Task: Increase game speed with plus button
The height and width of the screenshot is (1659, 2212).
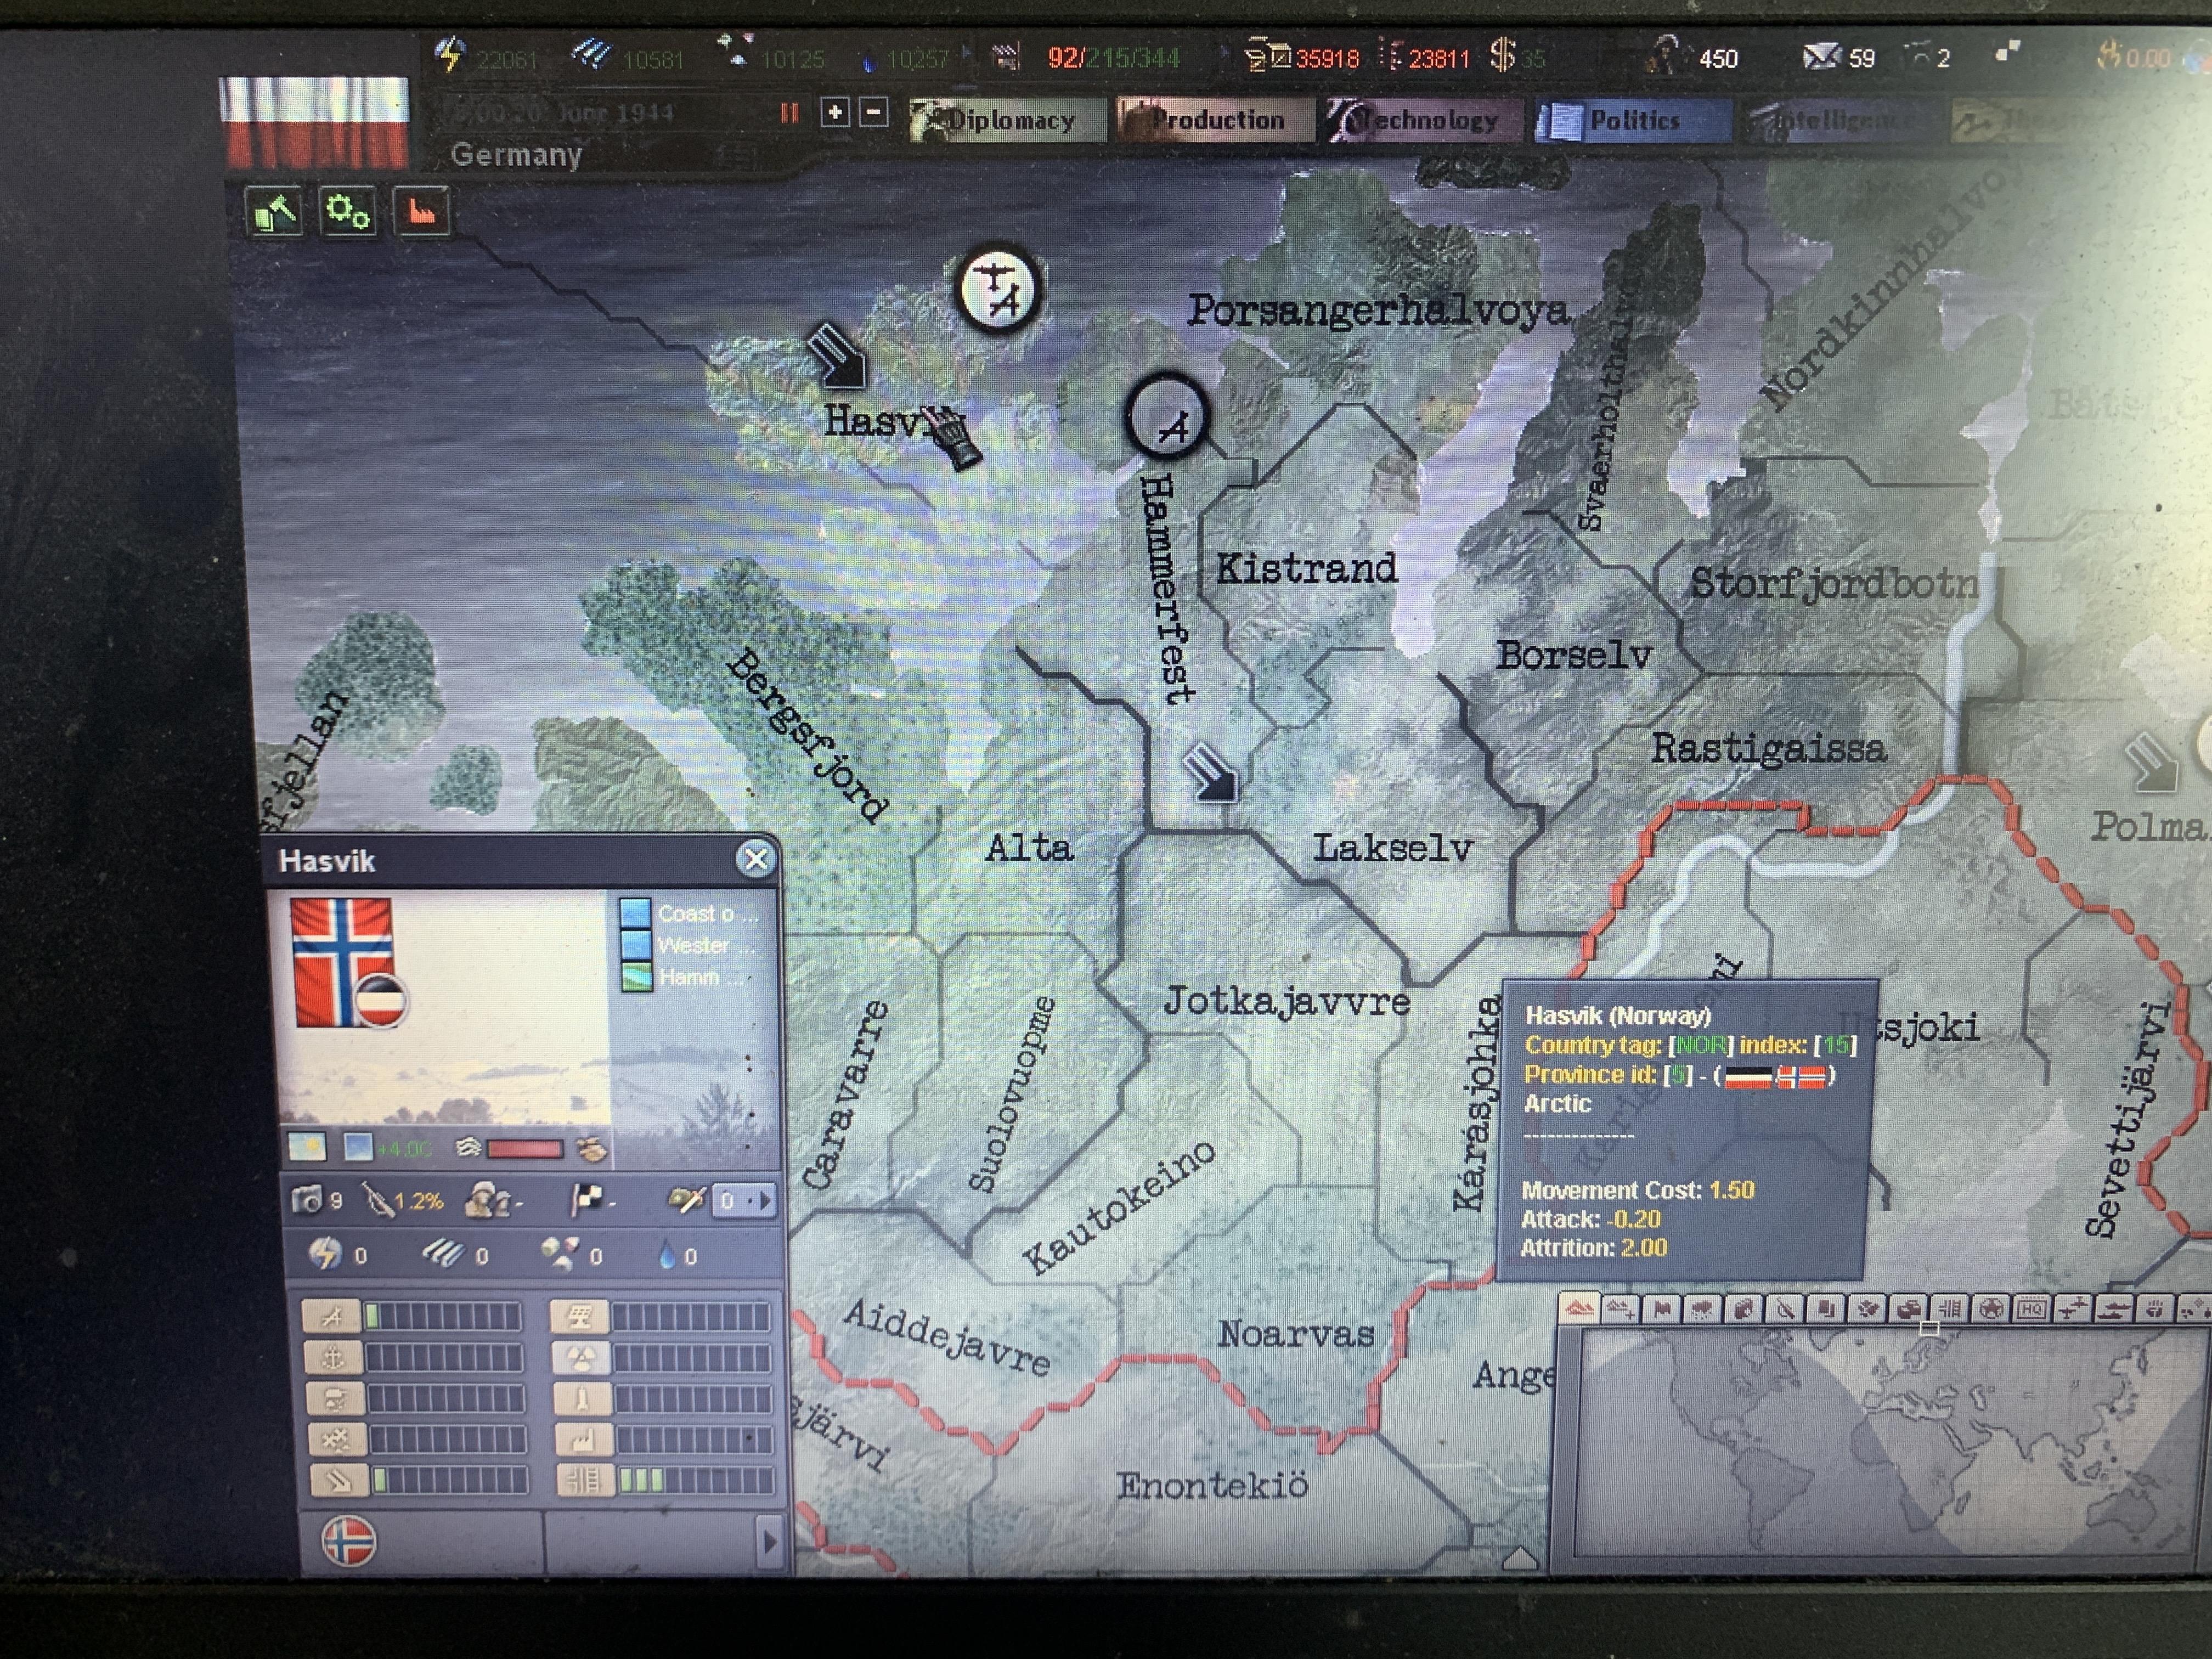Action: (835, 112)
